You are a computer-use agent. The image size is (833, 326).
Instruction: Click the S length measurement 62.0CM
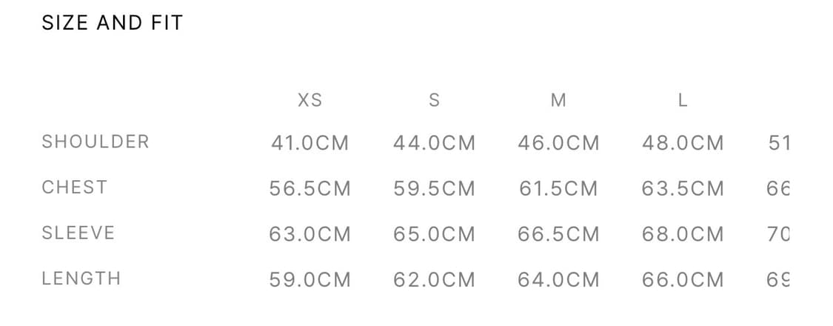[434, 281]
